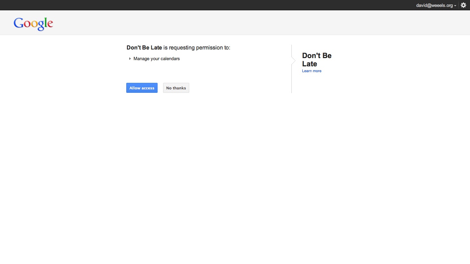Screen dimensions: 470x264
Task: Decline with the No thanks button
Action: [176, 88]
